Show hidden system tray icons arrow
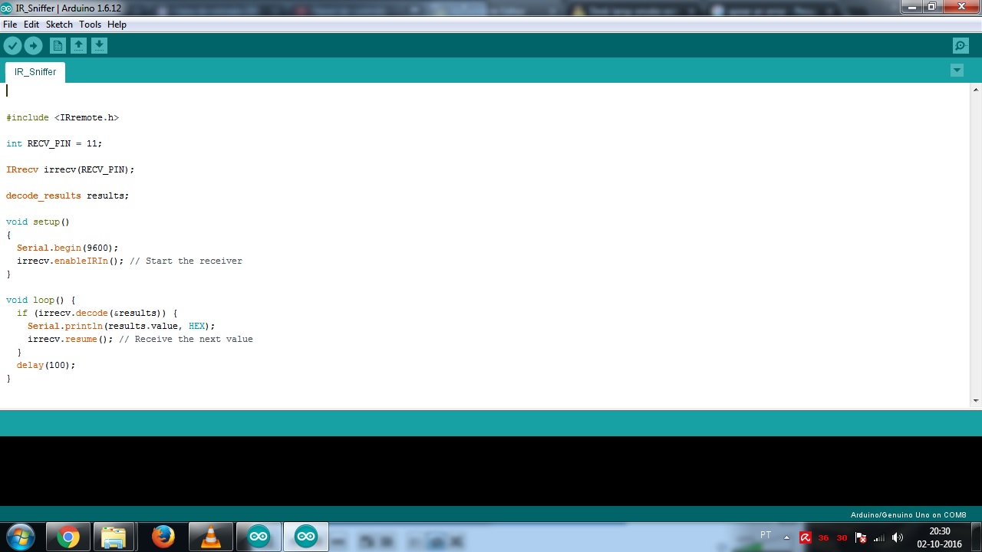Viewport: 982px width, 552px height. 786,537
